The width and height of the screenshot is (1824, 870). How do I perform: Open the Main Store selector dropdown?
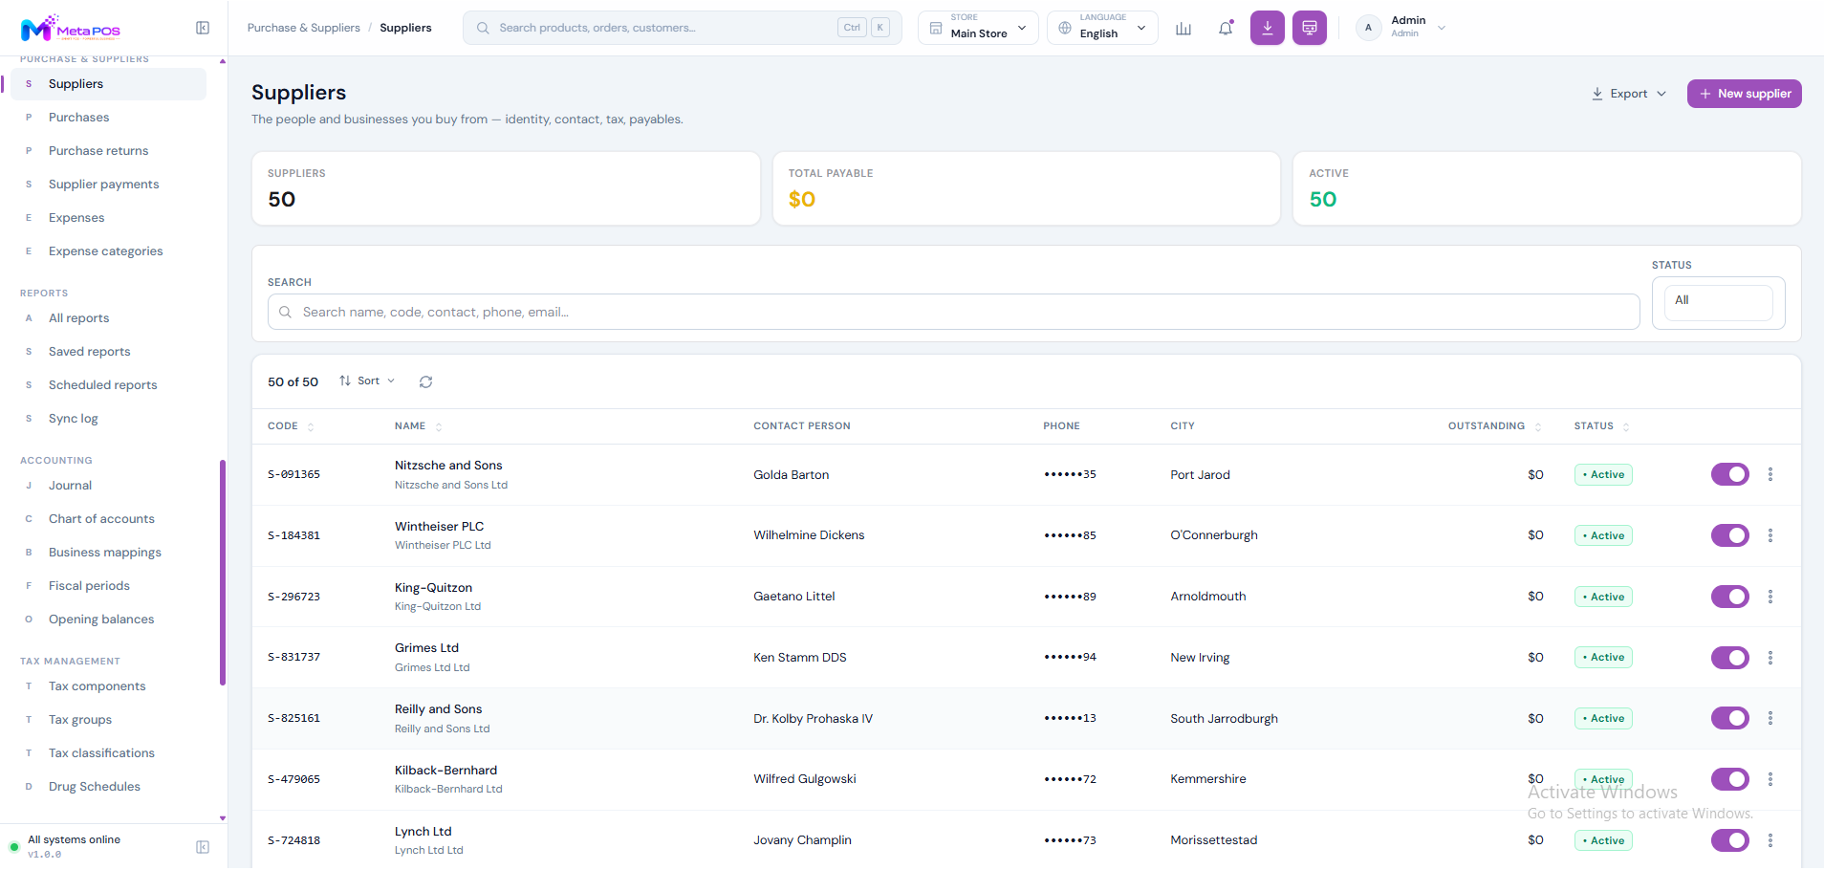click(978, 28)
